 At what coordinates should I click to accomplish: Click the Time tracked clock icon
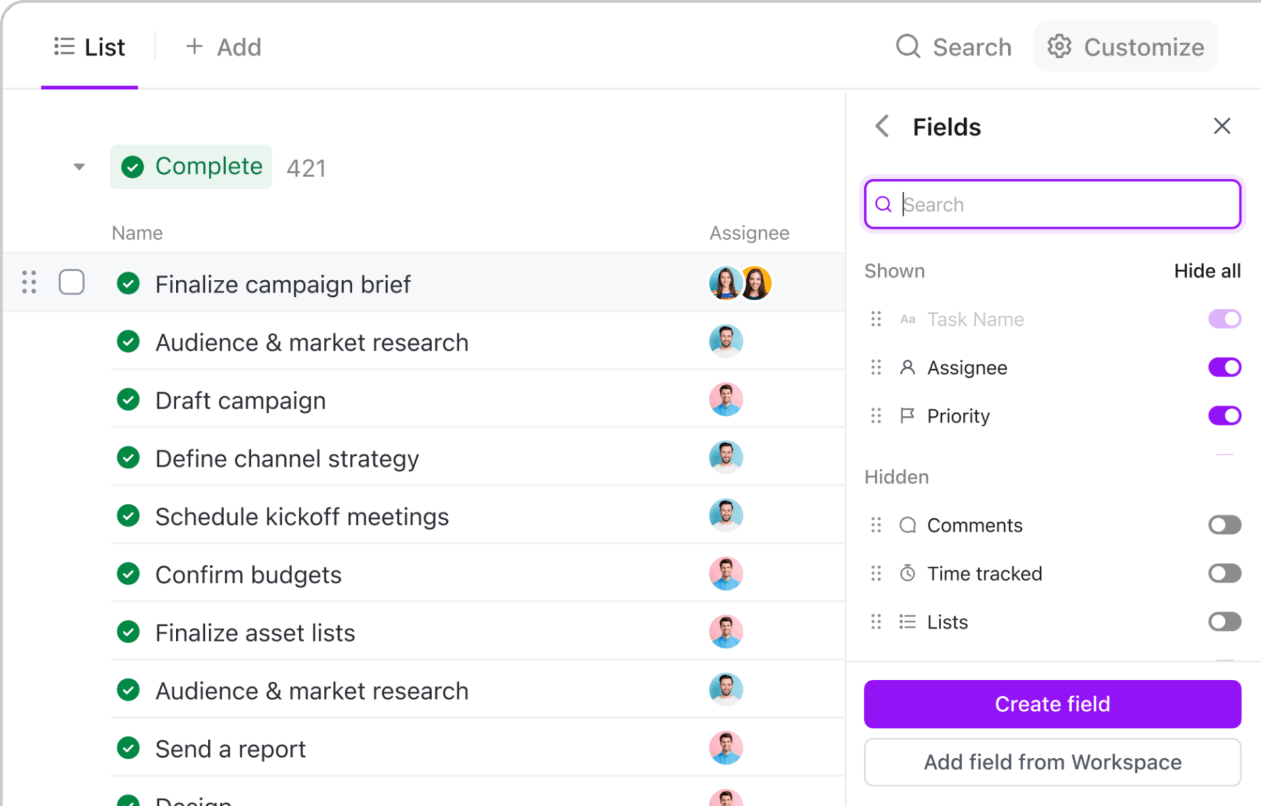coord(908,572)
